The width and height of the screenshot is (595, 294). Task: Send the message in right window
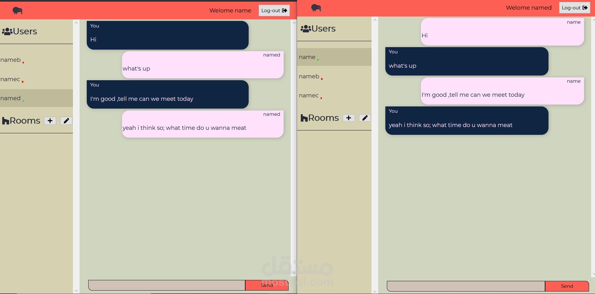(x=567, y=286)
